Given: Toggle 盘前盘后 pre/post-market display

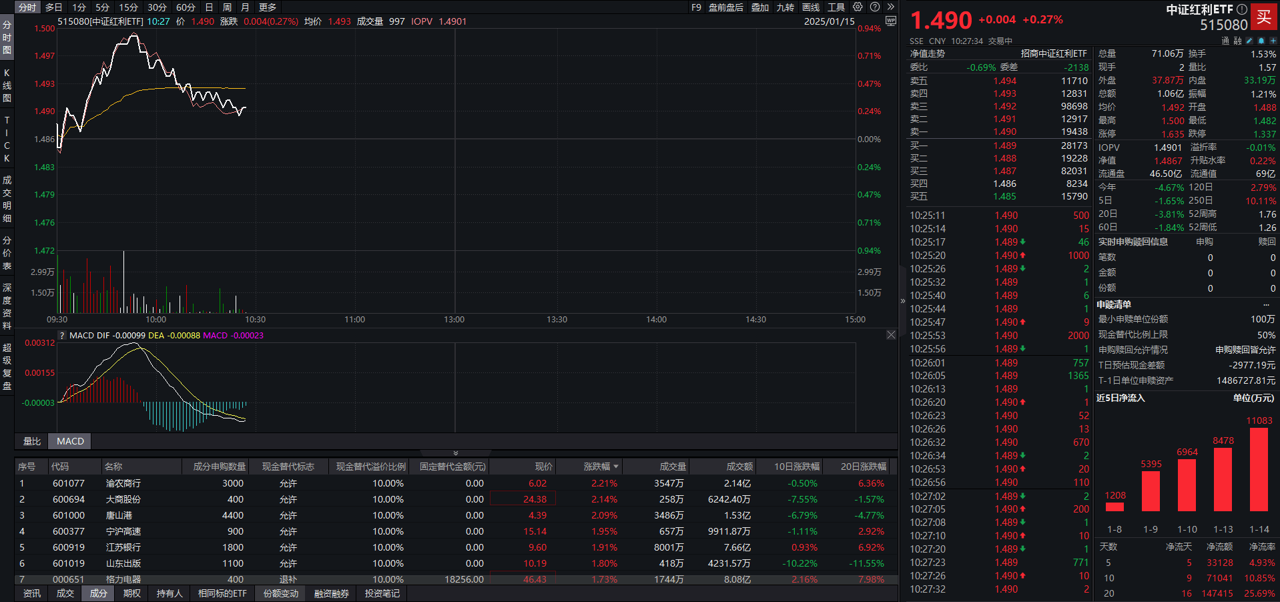Looking at the screenshot, I should pyautogui.click(x=725, y=7).
